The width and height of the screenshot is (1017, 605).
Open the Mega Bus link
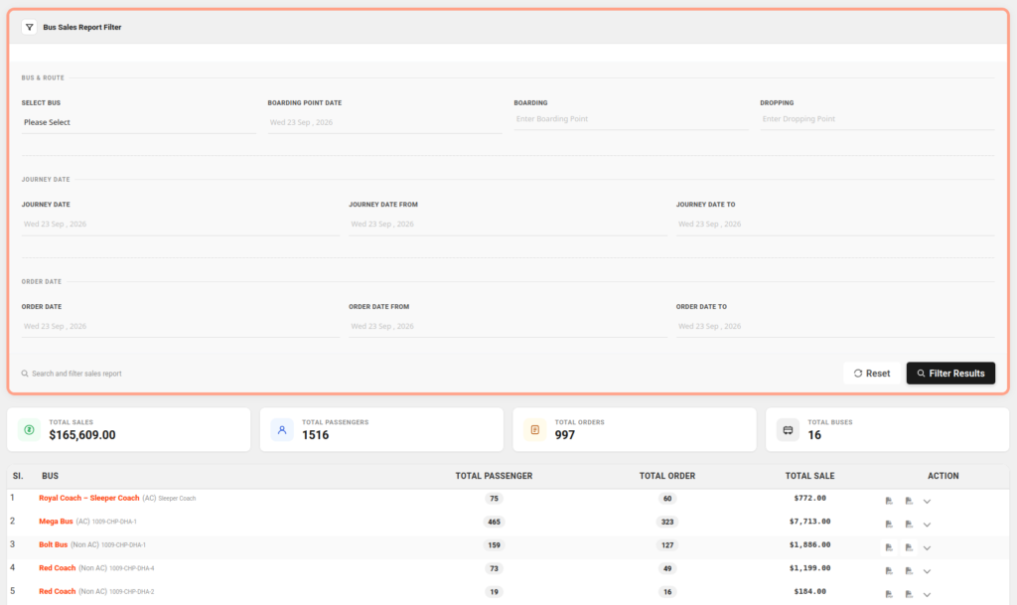click(56, 522)
